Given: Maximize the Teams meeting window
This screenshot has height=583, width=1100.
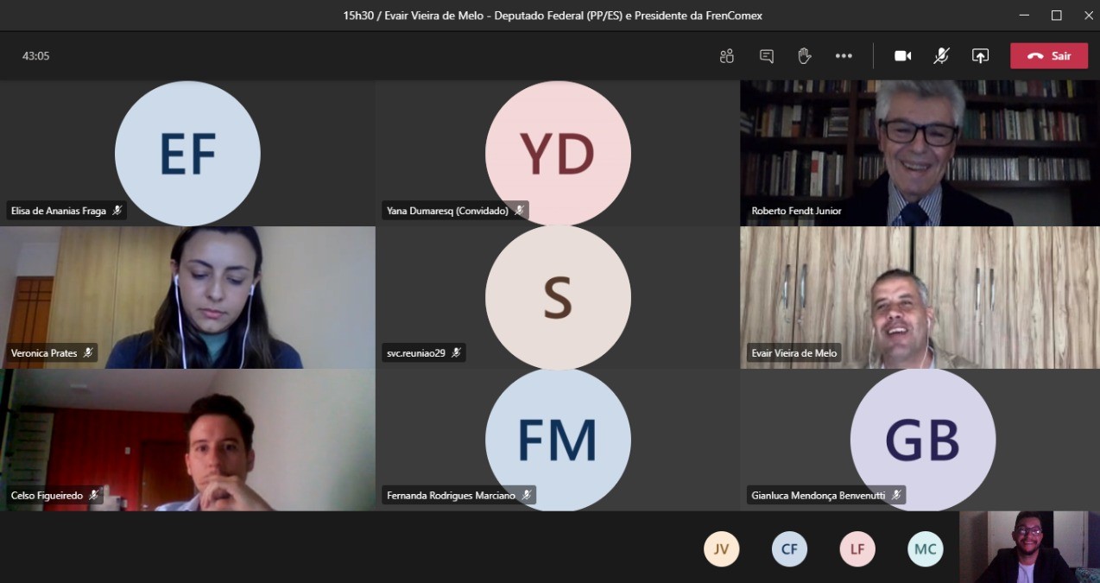Looking at the screenshot, I should (1056, 16).
